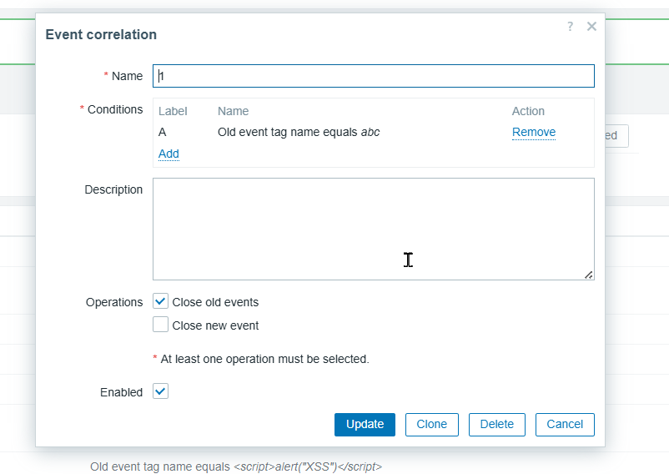Click the Description box resize handle
The width and height of the screenshot is (669, 474).
coord(589,275)
